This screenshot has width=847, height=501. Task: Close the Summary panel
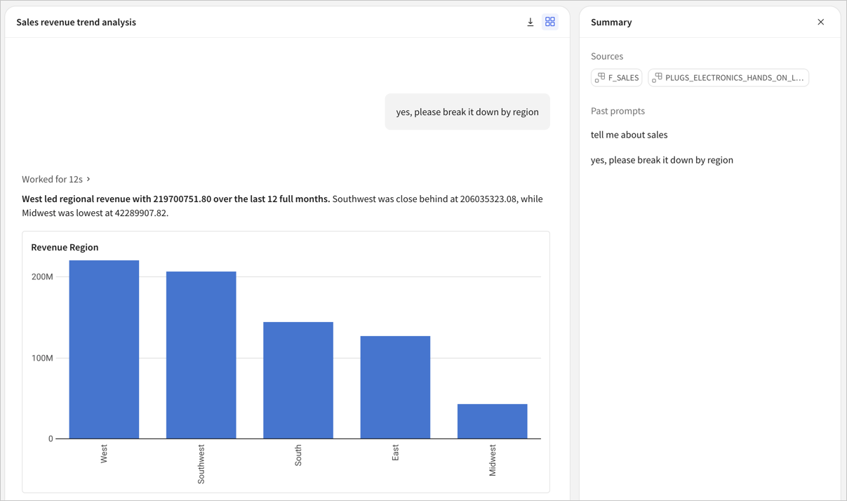pos(821,22)
